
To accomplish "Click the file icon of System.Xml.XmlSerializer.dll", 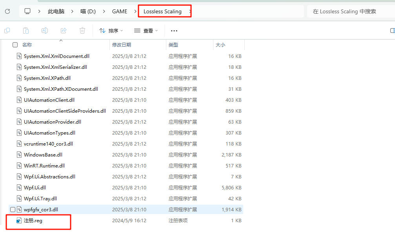I will (x=19, y=67).
